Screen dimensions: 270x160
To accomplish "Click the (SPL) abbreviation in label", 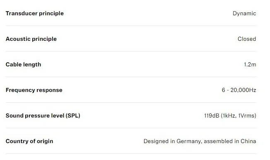I will (73, 115).
